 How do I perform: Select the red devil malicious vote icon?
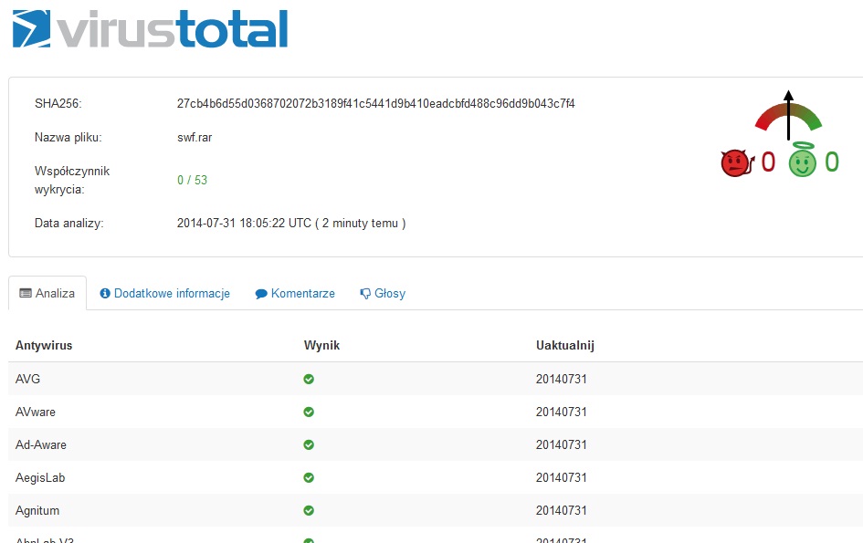(736, 162)
